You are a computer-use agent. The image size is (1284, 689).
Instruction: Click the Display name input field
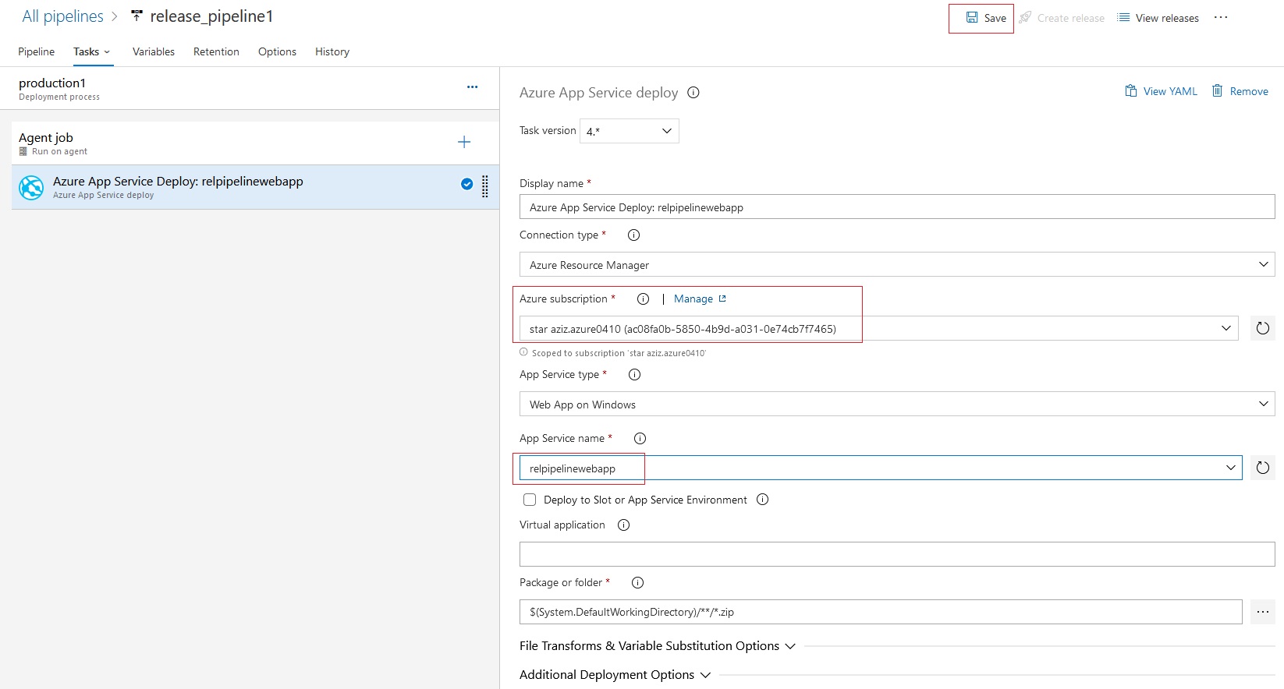pos(897,207)
